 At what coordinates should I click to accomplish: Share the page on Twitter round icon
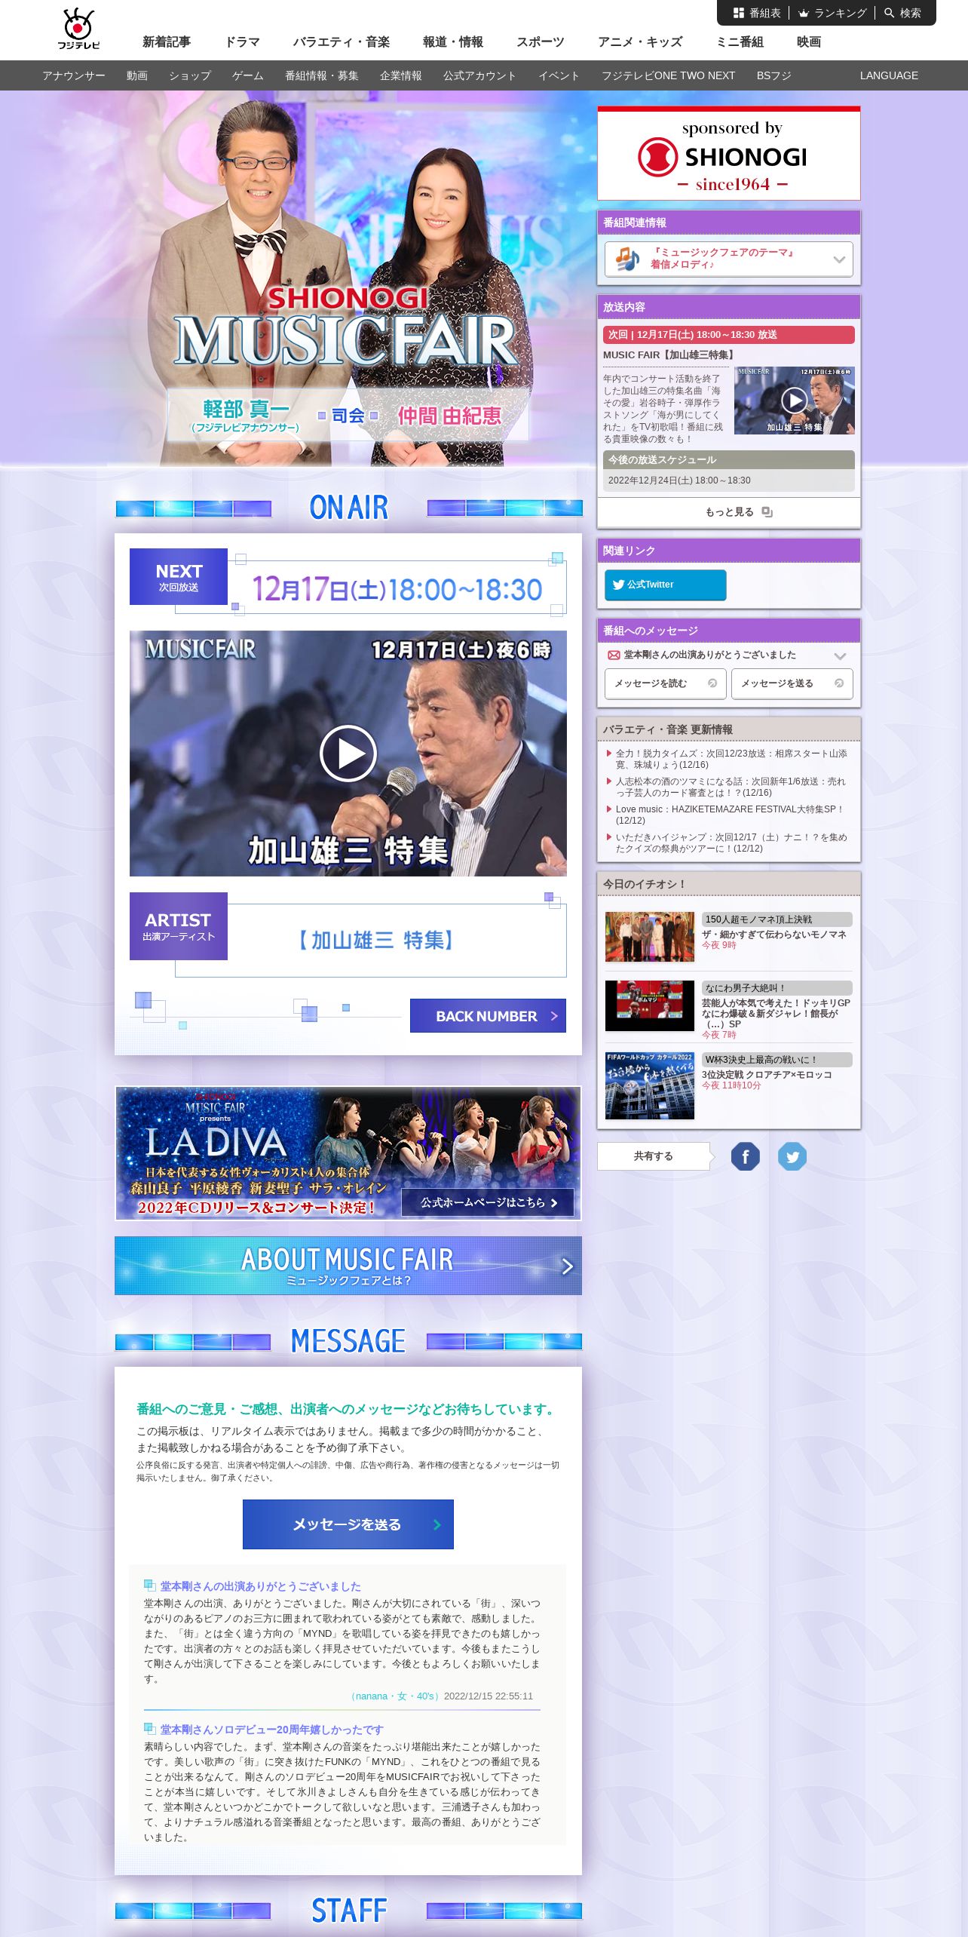click(x=792, y=1156)
